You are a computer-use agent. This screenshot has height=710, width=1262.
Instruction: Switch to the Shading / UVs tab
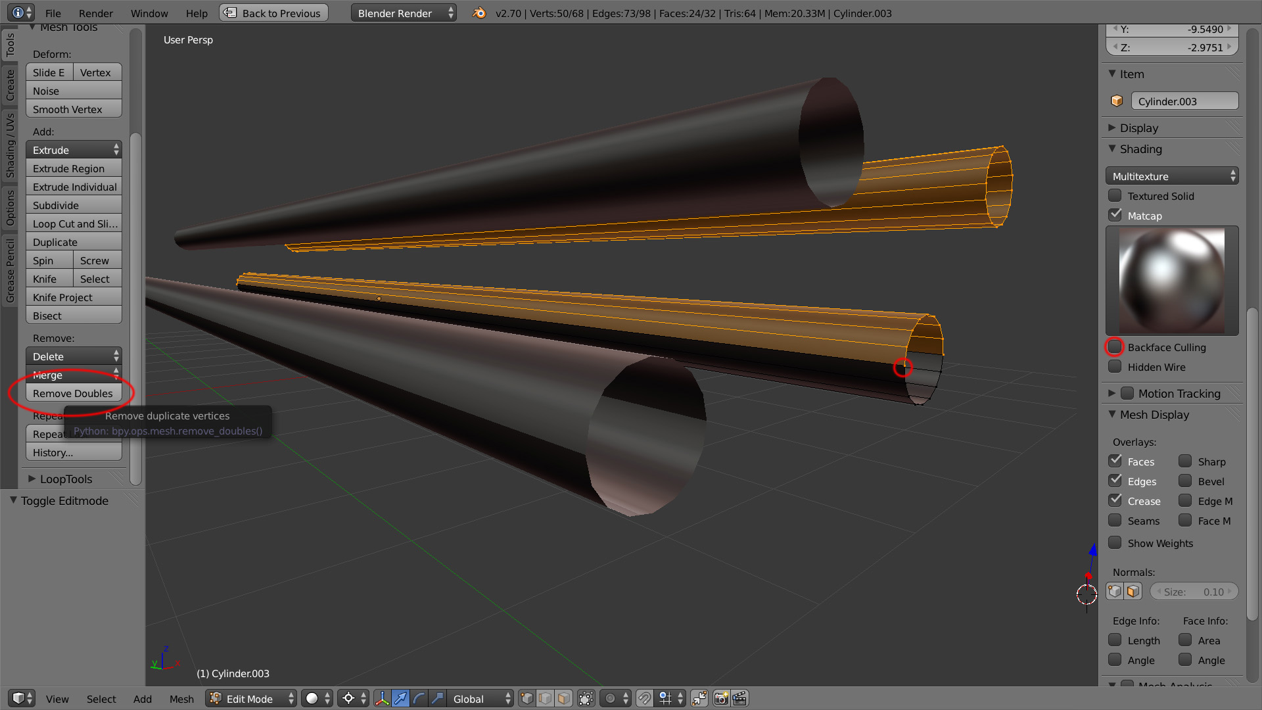[10, 145]
